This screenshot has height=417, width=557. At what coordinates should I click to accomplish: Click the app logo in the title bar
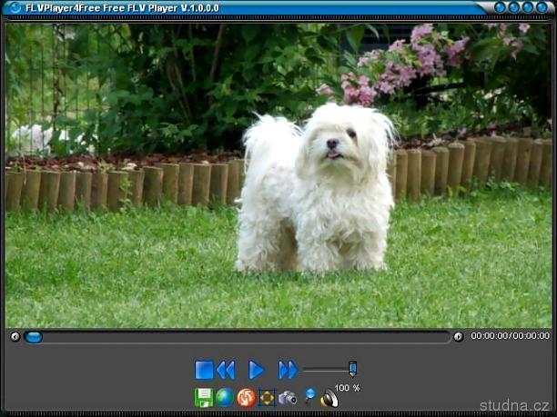[14, 8]
